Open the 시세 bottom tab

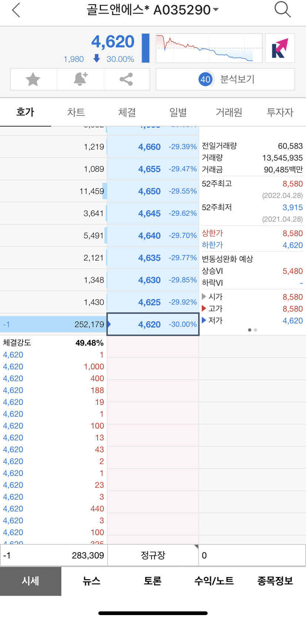pos(31,581)
